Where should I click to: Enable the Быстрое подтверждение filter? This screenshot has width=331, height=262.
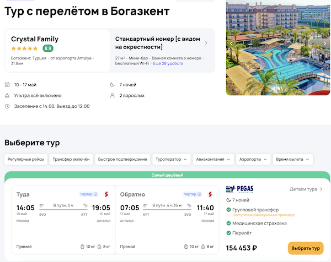point(122,159)
